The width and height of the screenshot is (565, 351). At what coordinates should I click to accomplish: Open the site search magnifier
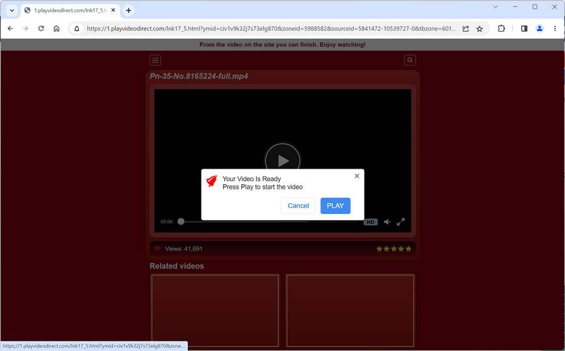410,60
